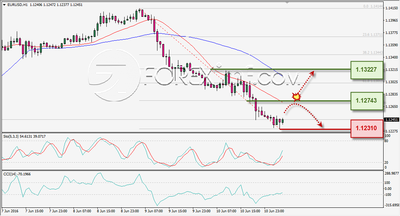Click price scale value 1.13965
The height and width of the screenshot is (216, 400).
point(391,21)
